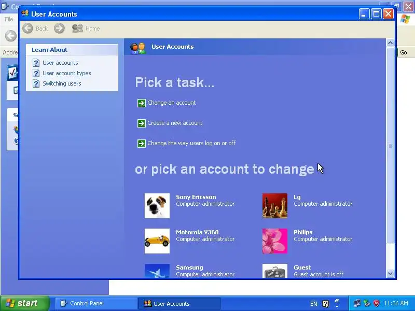Click the EN language indicator in taskbar
The height and width of the screenshot is (311, 415).
[314, 304]
